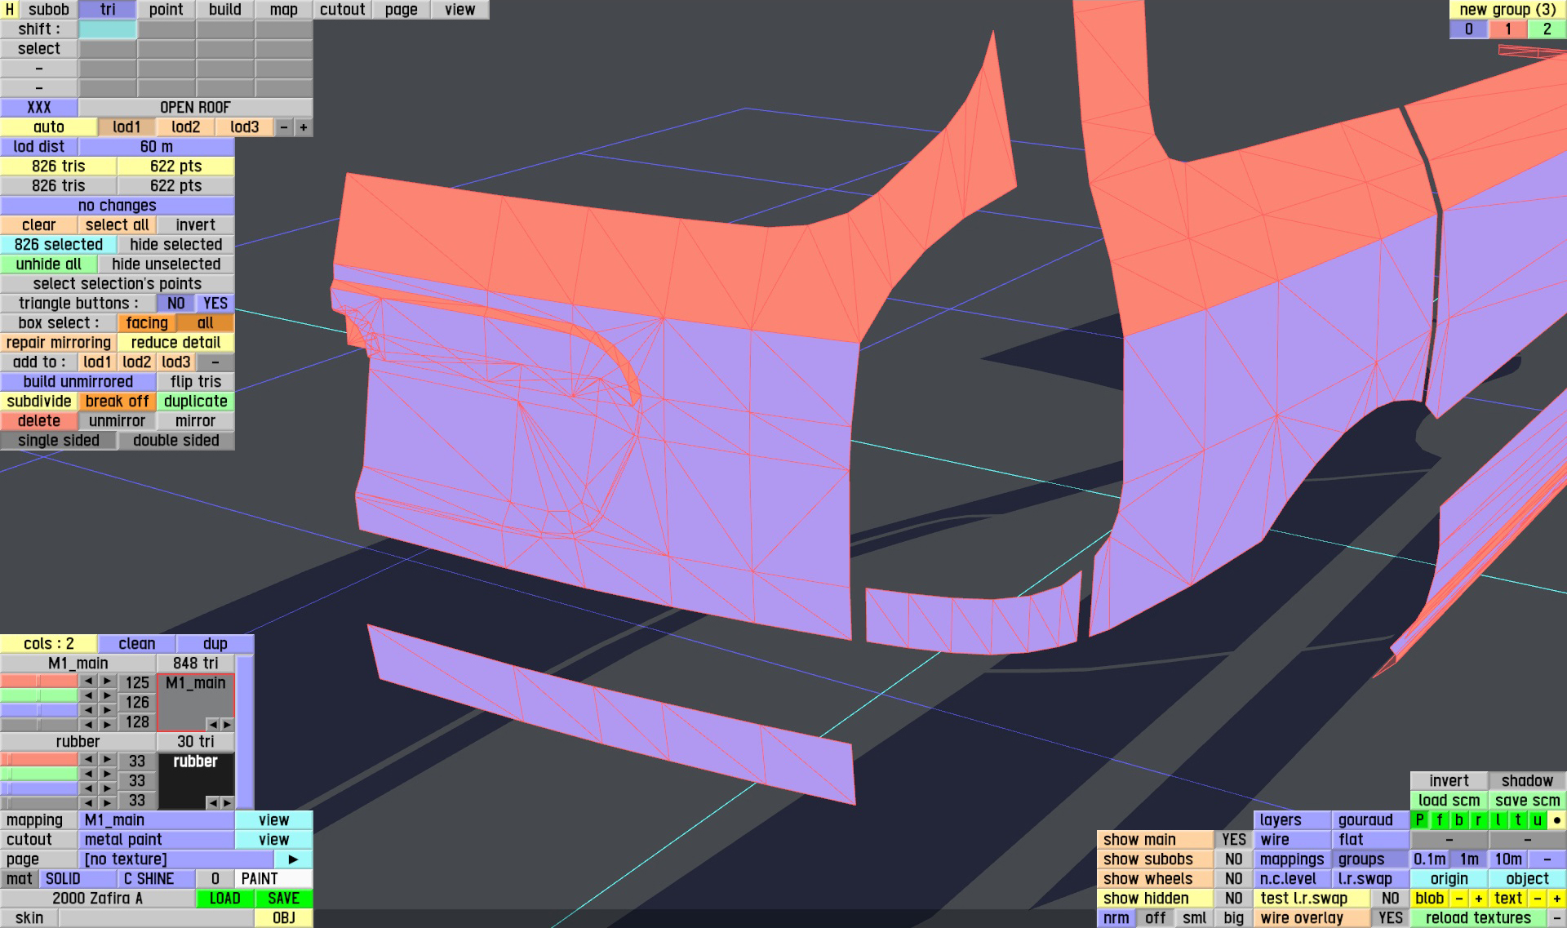This screenshot has width=1567, height=928.
Task: Click the hide selected button
Action: pyautogui.click(x=175, y=245)
